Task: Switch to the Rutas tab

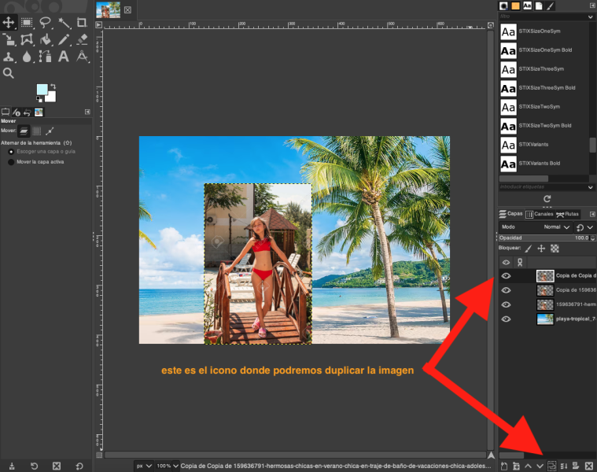Action: pyautogui.click(x=567, y=214)
